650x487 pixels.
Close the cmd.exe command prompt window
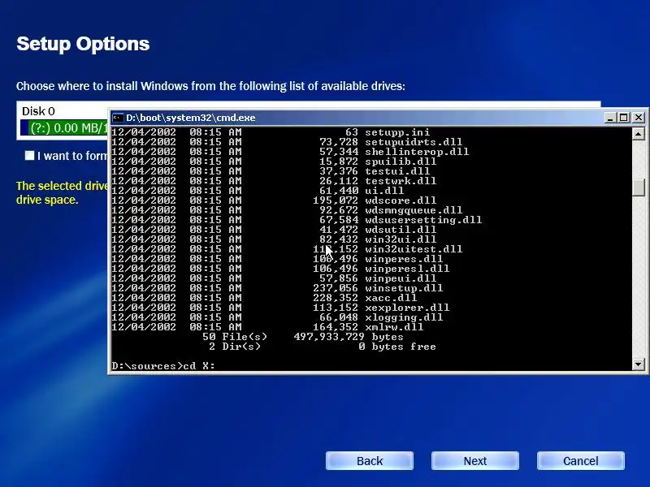point(639,118)
